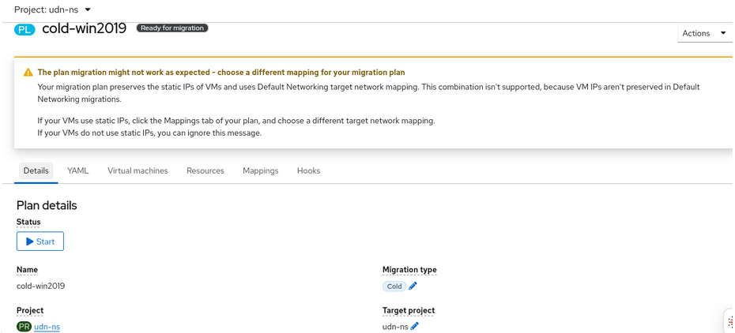Open the Project udn-ns dropdown
The width and height of the screenshot is (735, 333).
click(x=52, y=9)
